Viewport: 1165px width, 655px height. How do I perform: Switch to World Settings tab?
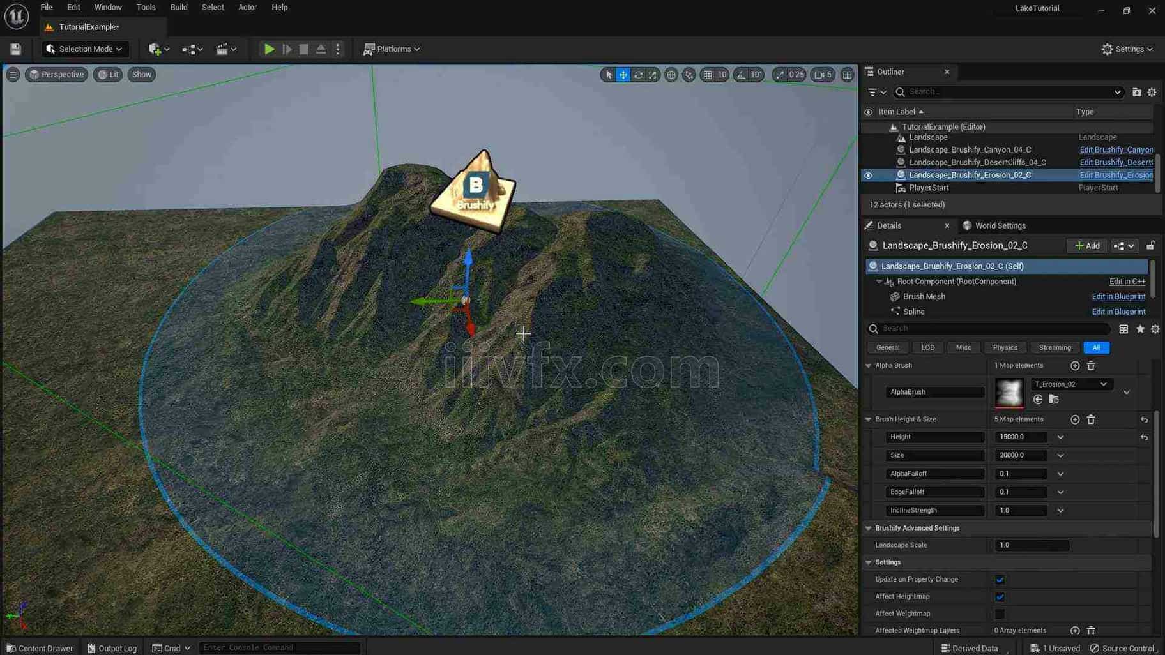coord(994,226)
